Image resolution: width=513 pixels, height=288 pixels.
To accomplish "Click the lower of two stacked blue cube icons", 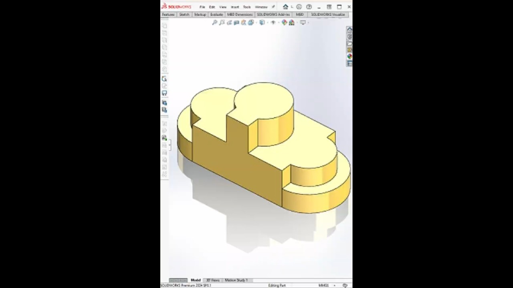I will 164,110.
